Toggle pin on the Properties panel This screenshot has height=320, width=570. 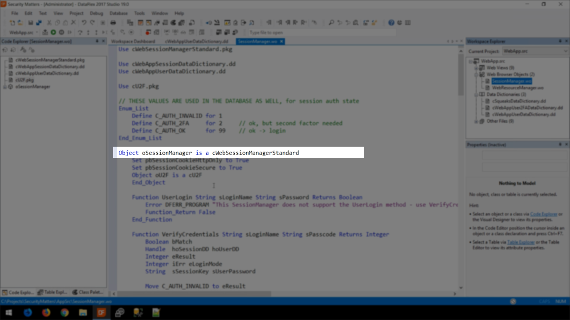click(560, 144)
